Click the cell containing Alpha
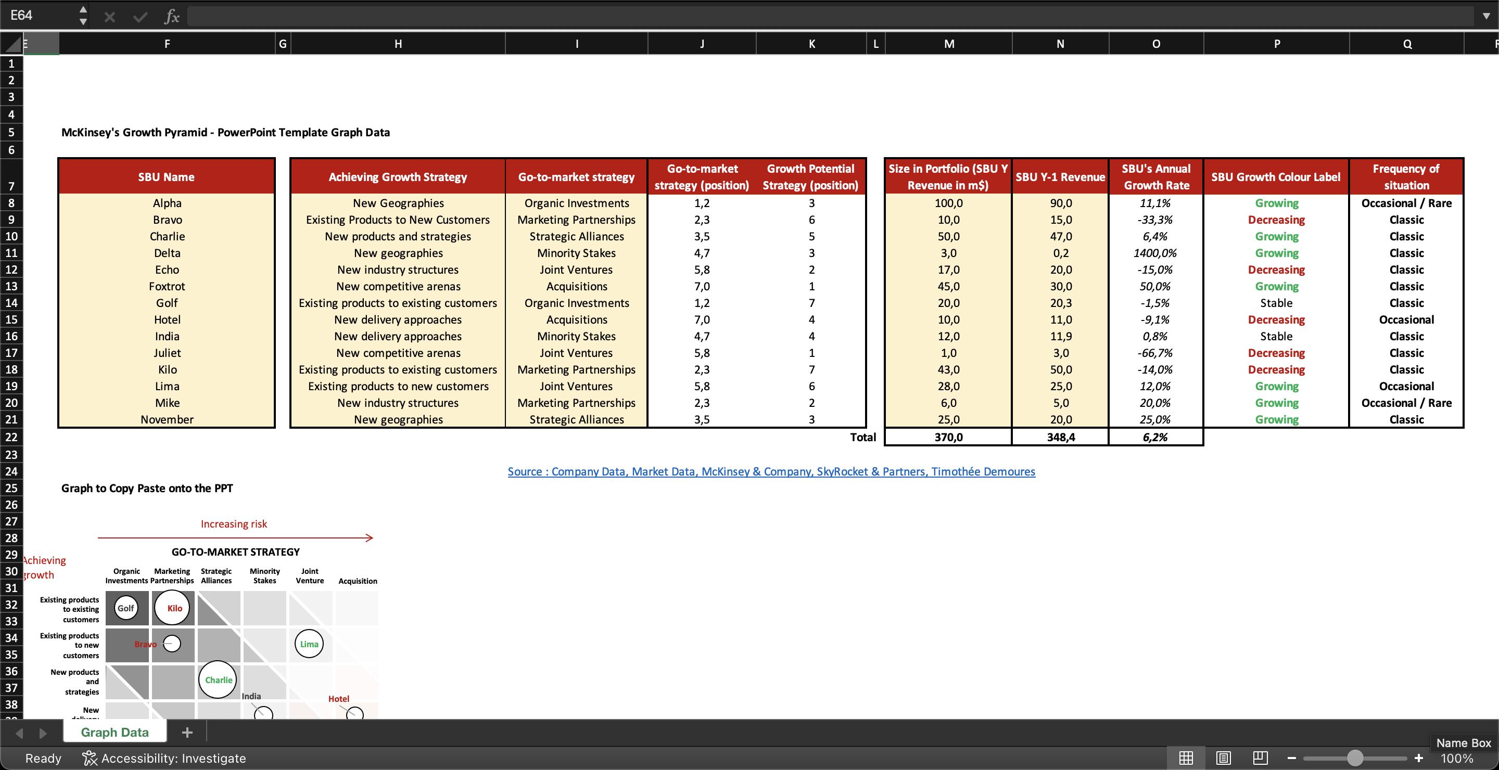Viewport: 1499px width, 770px height. (x=167, y=203)
